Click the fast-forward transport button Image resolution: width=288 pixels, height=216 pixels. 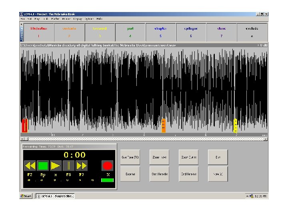pos(81,166)
